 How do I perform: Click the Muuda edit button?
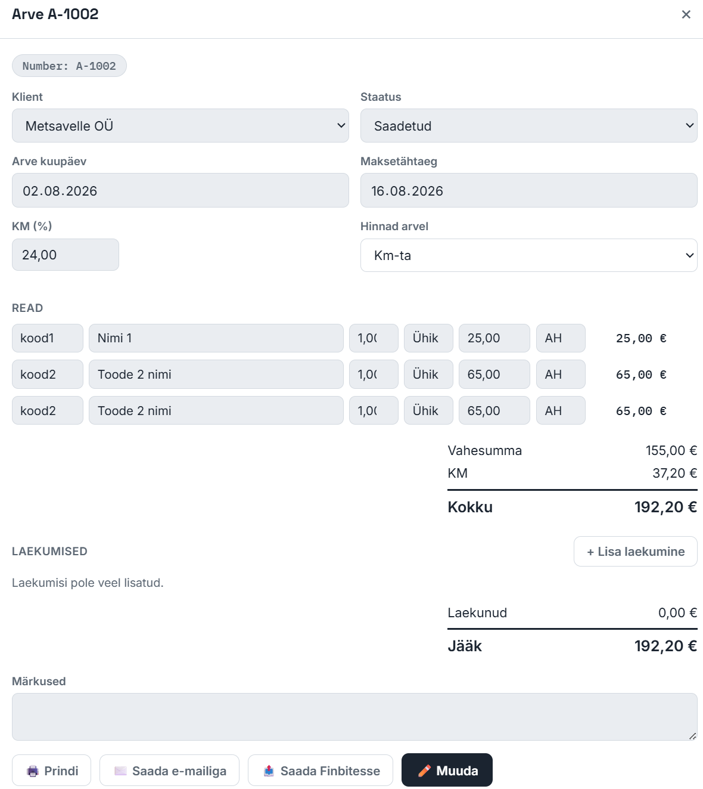tap(447, 770)
